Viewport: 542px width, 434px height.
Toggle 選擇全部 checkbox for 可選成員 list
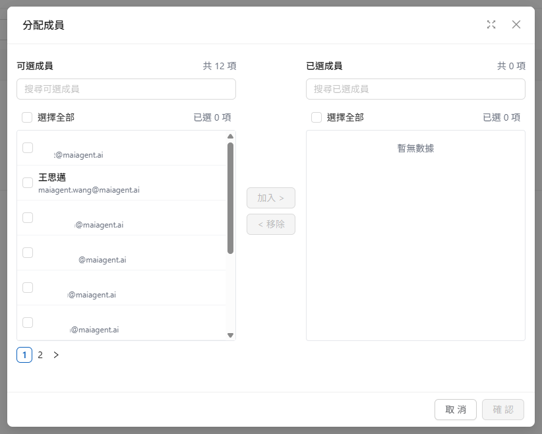tap(27, 117)
